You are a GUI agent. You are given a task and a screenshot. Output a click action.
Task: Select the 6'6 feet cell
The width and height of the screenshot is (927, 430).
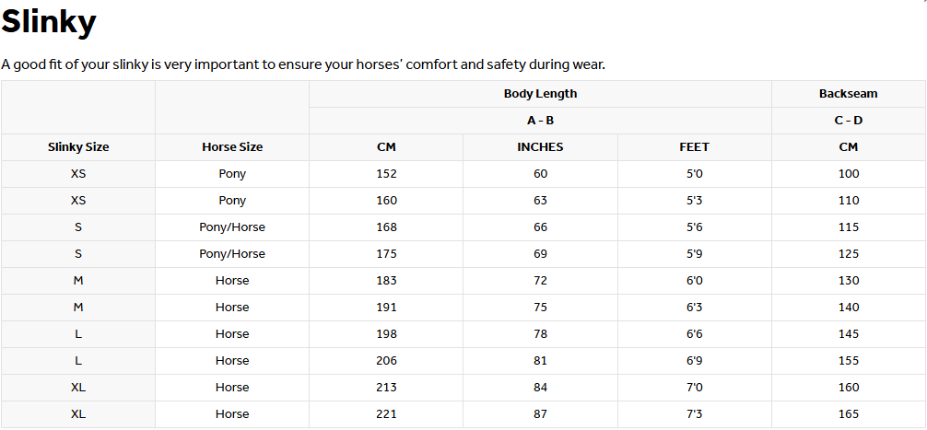click(694, 334)
